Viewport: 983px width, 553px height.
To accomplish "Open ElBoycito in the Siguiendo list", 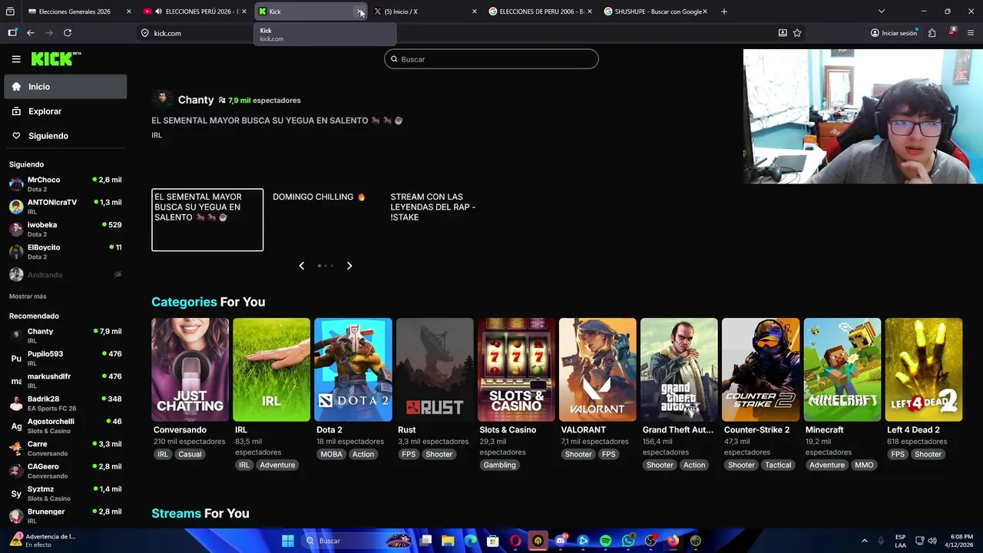I will click(65, 252).
